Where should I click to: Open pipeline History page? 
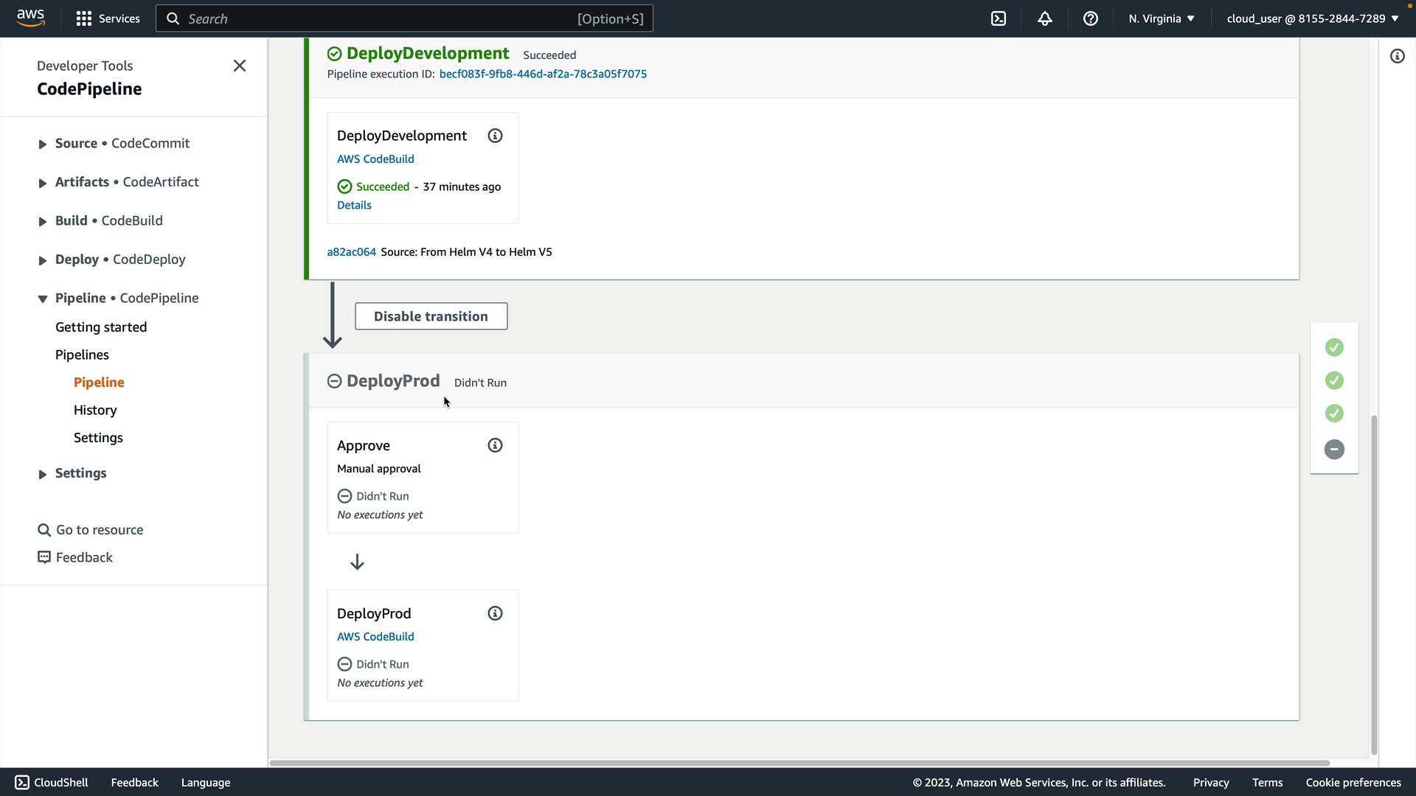[x=95, y=410]
